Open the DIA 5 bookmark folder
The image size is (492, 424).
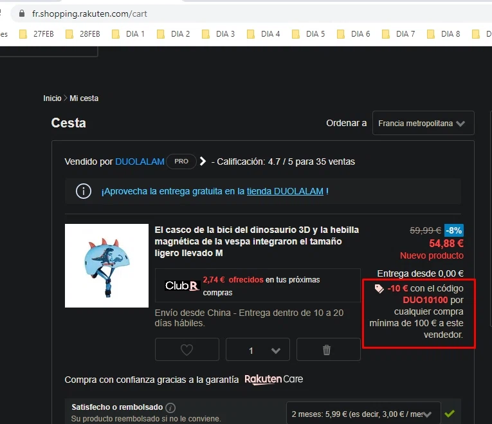tap(309, 34)
